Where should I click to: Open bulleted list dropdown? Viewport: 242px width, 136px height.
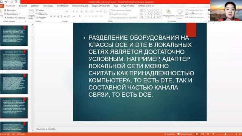pos(88,12)
